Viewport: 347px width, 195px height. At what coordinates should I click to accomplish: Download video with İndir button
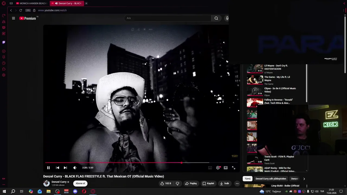click(224, 183)
